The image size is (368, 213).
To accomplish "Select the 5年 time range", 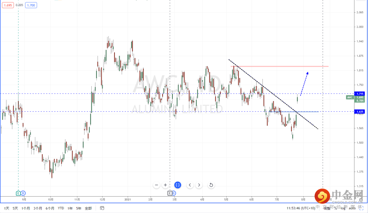I will coord(79,208).
